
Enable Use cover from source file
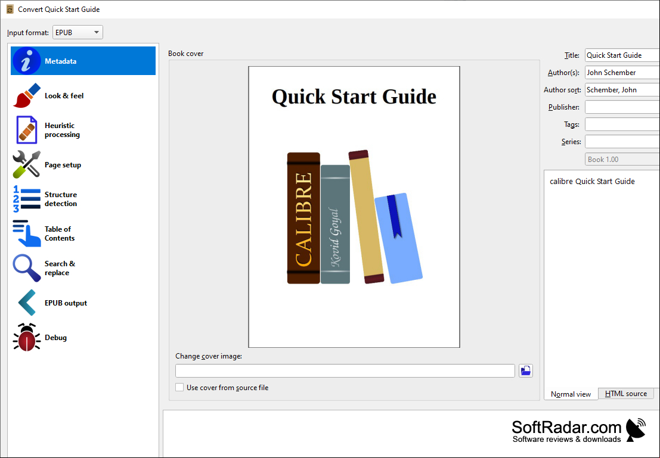179,387
